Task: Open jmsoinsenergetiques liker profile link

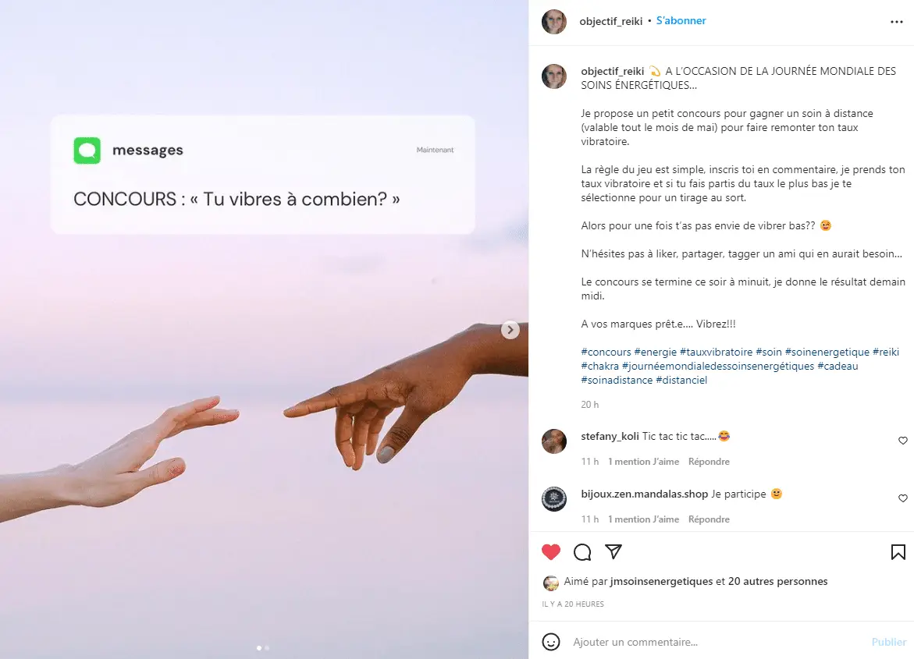Action: [x=662, y=581]
